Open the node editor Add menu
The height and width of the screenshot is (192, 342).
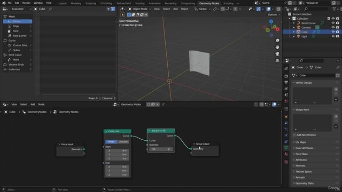[x=33, y=105]
